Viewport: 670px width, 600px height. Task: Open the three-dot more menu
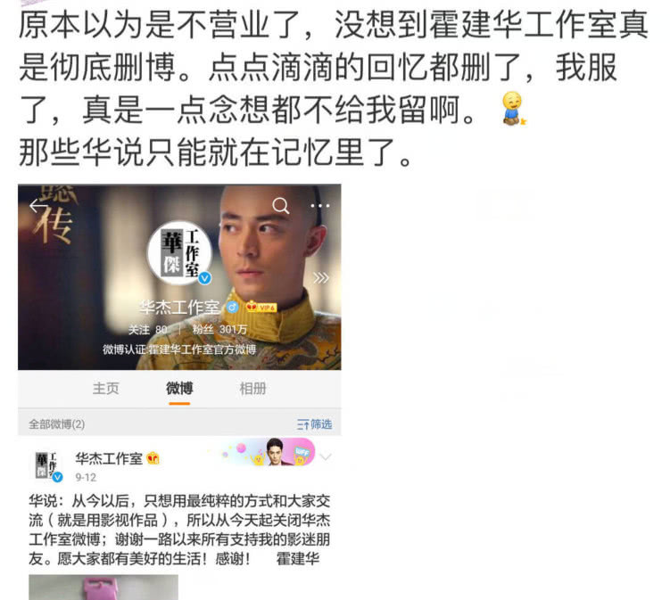coord(320,206)
